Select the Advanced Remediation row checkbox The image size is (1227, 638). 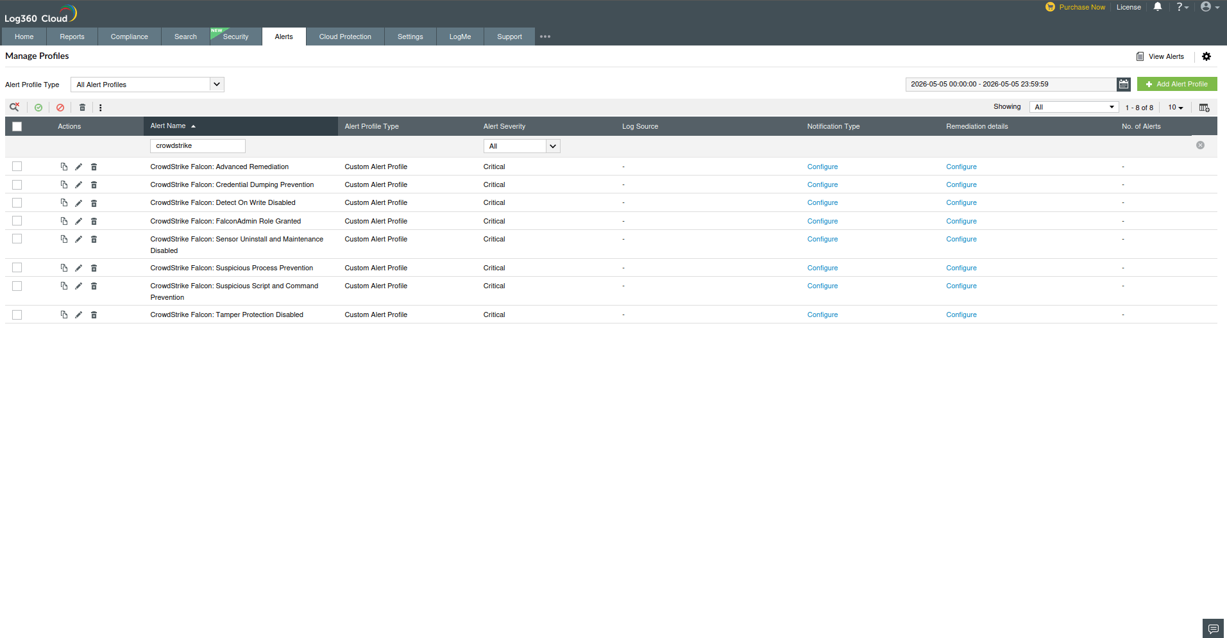[17, 167]
